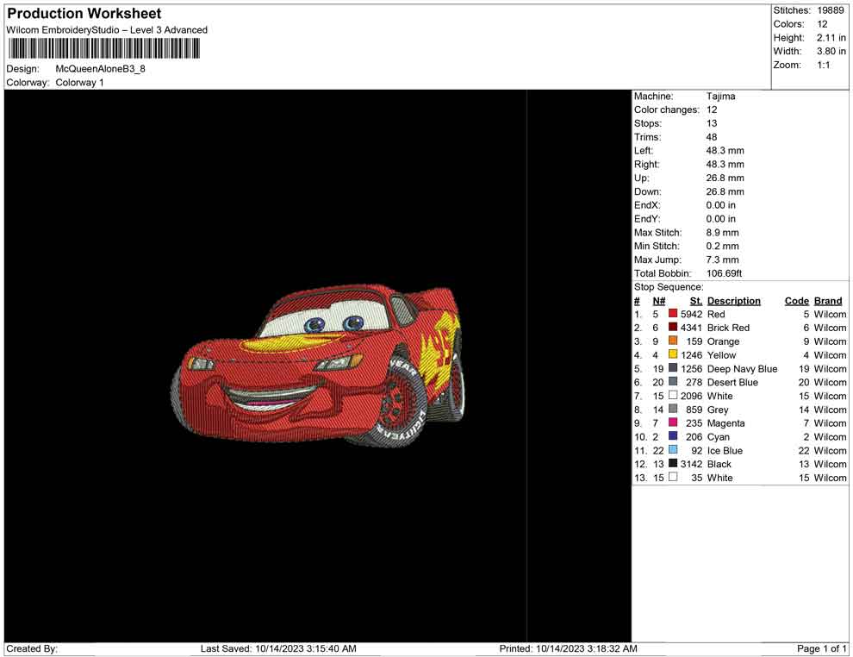
Task: Click the Production Worksheet title
Action: 84,14
